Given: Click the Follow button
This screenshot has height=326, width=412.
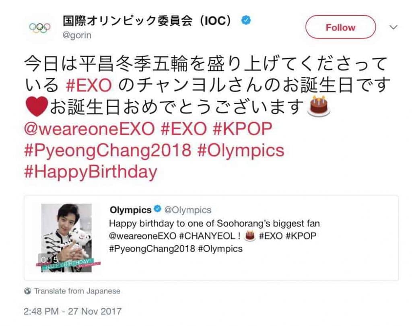Looking at the screenshot, I should [340, 27].
